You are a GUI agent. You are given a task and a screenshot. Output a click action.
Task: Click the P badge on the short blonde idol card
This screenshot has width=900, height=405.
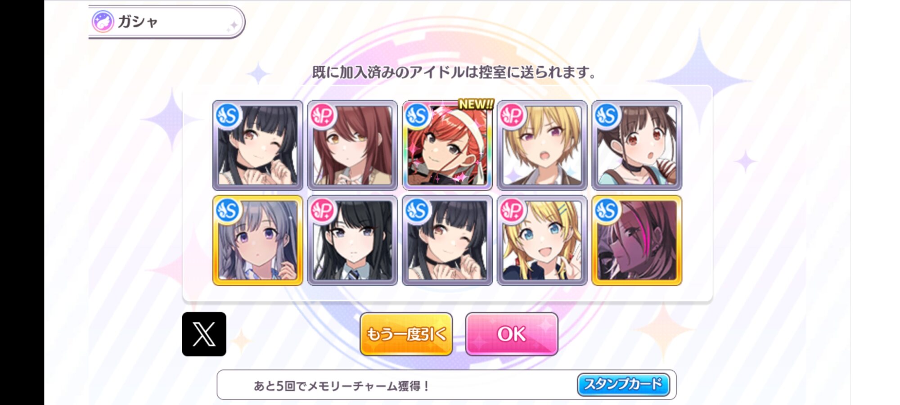pyautogui.click(x=512, y=116)
